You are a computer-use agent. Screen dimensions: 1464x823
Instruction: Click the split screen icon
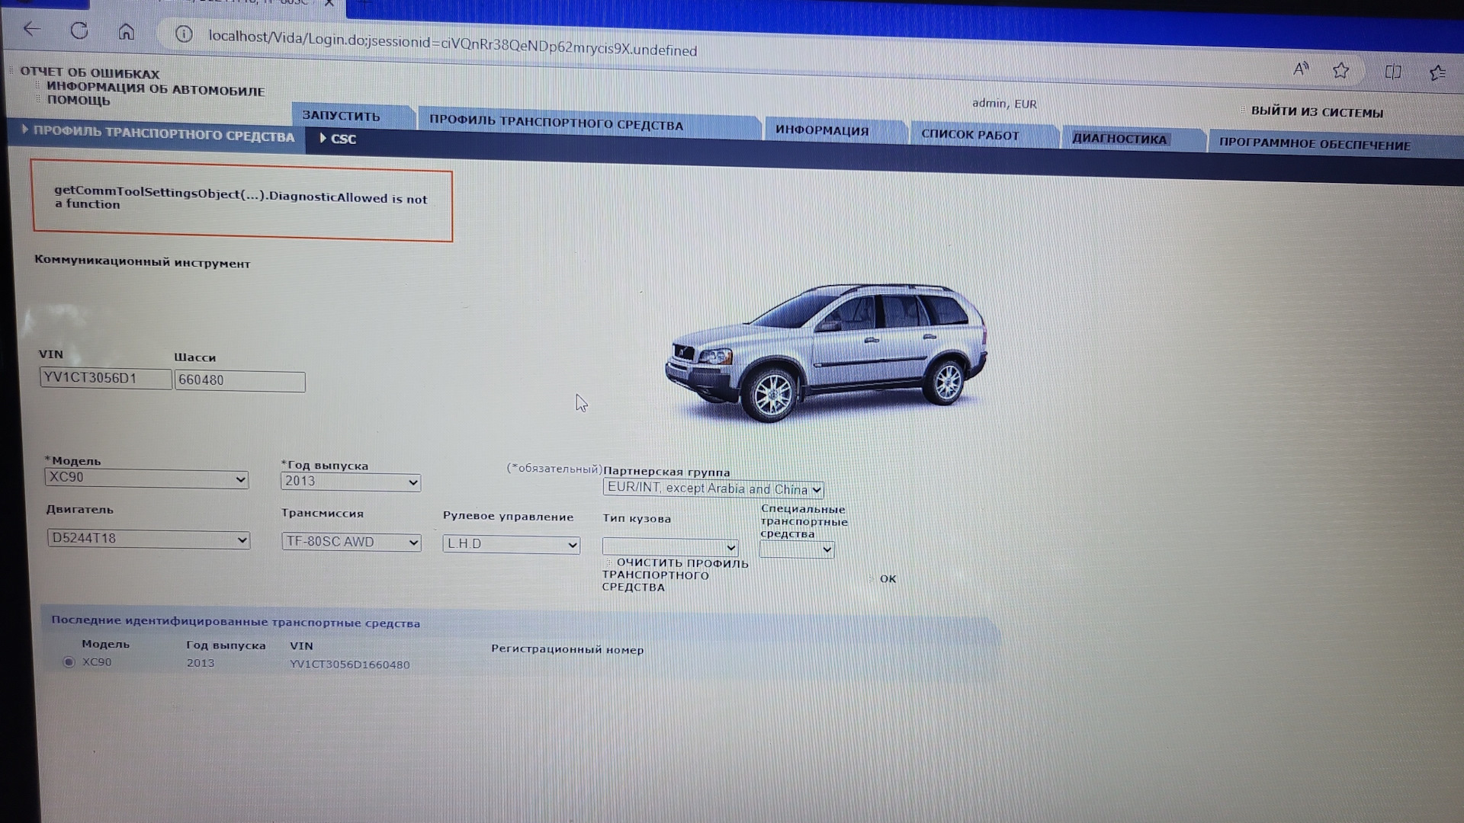pos(1393,72)
